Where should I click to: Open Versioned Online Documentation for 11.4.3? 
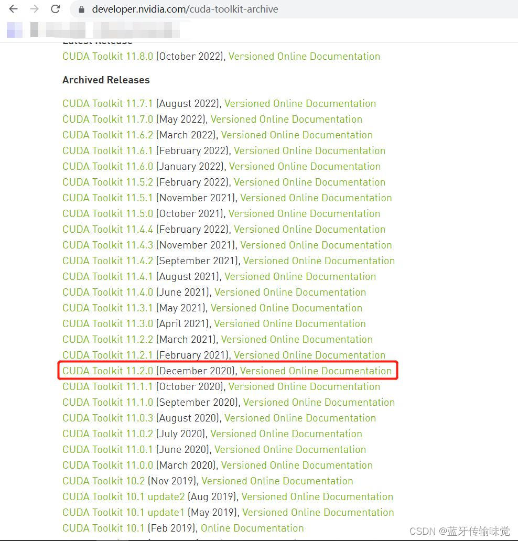coord(316,245)
